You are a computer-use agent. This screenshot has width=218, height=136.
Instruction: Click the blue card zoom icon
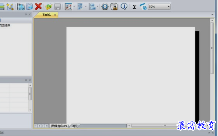click(x=143, y=7)
